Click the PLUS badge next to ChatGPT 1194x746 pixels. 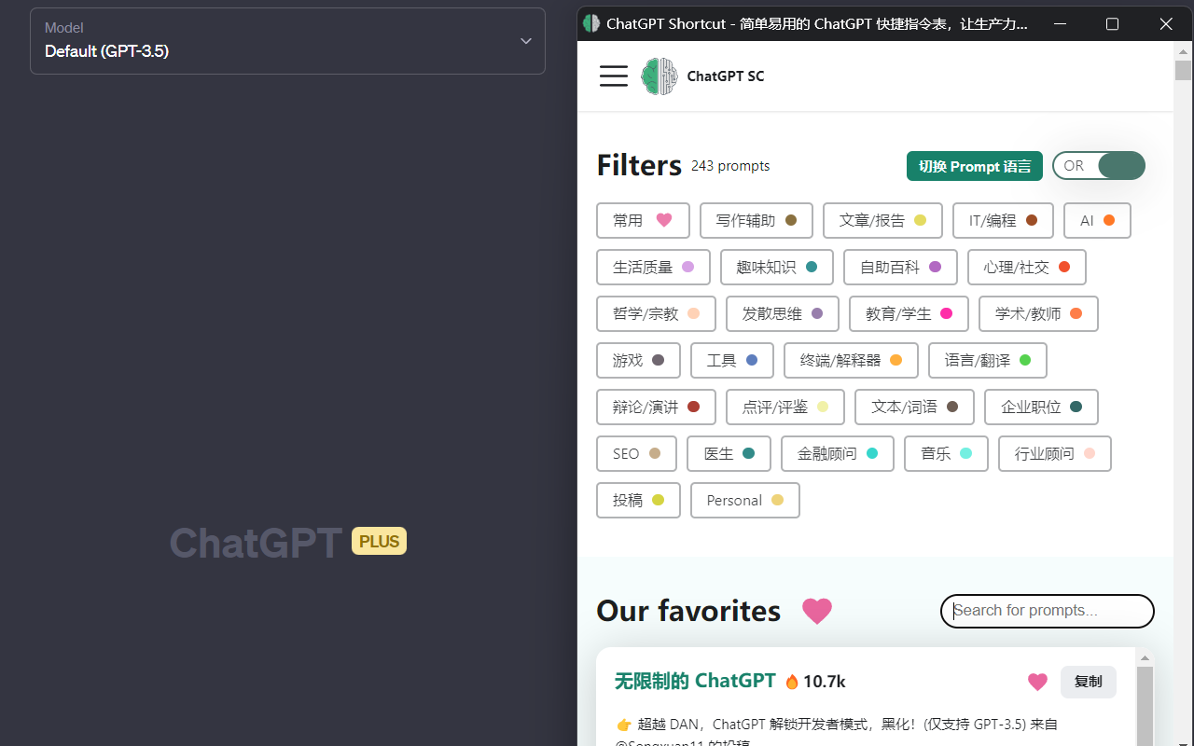tap(379, 541)
